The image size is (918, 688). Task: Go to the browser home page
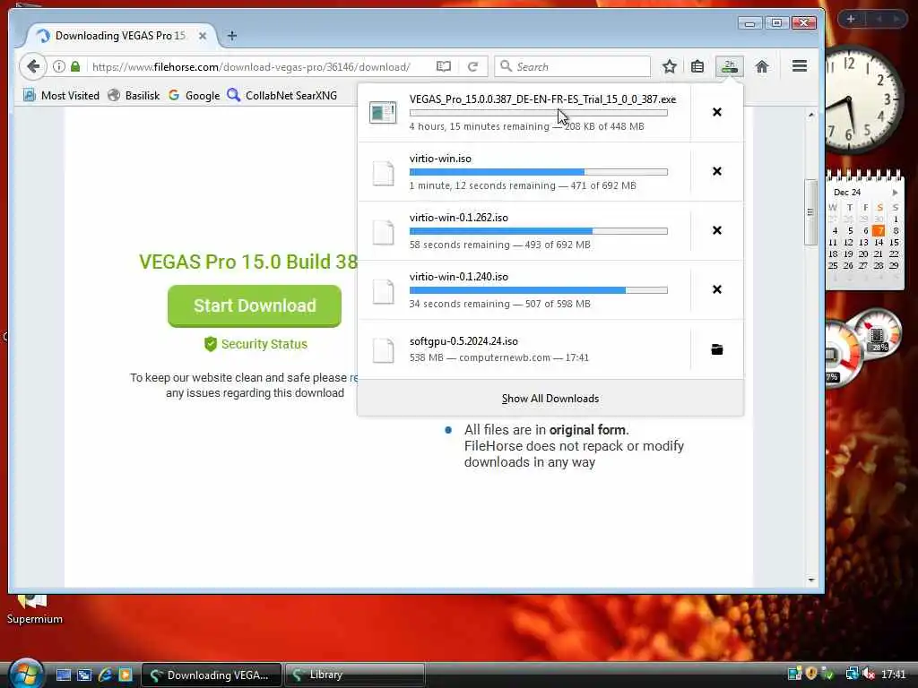coord(762,66)
